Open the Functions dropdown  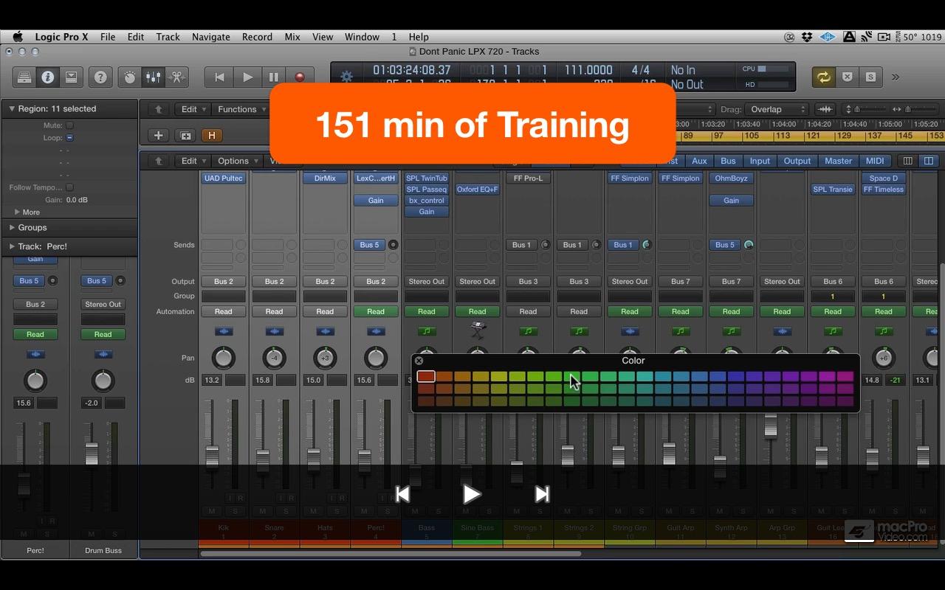click(x=241, y=109)
